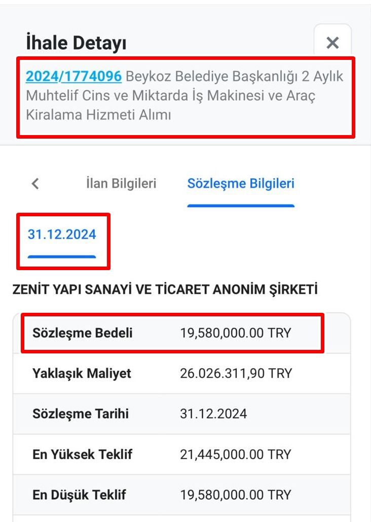Close the İhale Detayı panel
The image size is (371, 522).
(x=332, y=43)
